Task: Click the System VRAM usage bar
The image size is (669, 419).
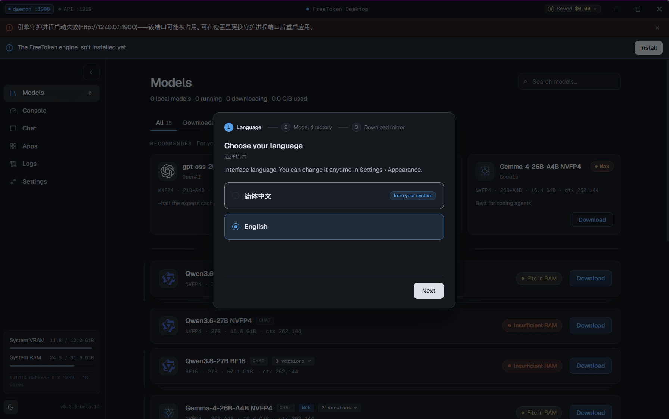Action: [x=51, y=348]
